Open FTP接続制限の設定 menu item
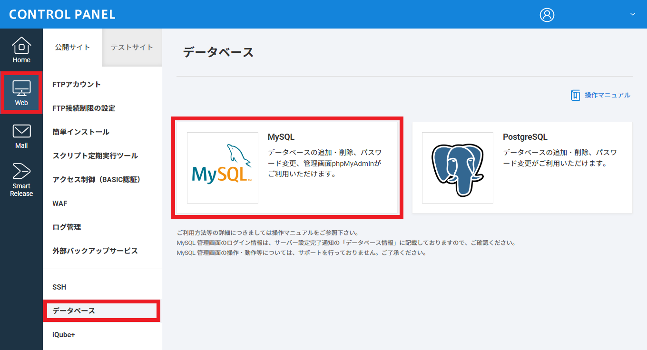The width and height of the screenshot is (647, 350). (84, 108)
